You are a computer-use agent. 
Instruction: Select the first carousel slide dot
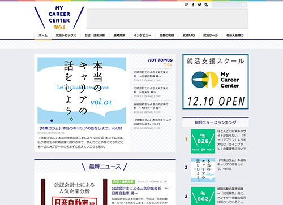[40, 121]
